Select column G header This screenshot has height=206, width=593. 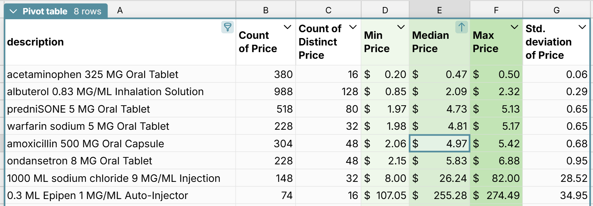[x=556, y=10]
